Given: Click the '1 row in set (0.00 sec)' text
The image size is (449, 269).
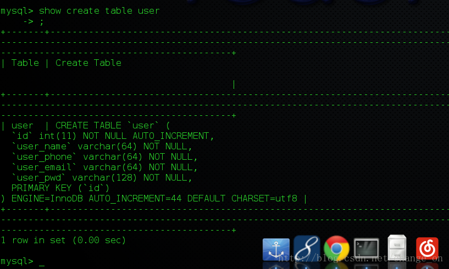Looking at the screenshot, I should click(63, 240).
